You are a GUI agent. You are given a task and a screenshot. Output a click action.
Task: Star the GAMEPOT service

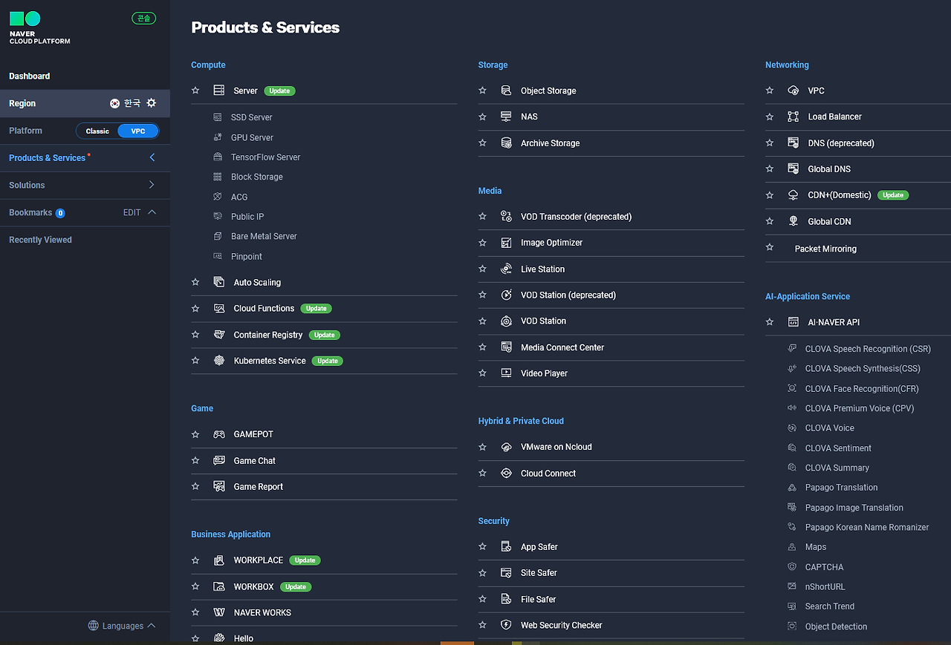(x=195, y=434)
